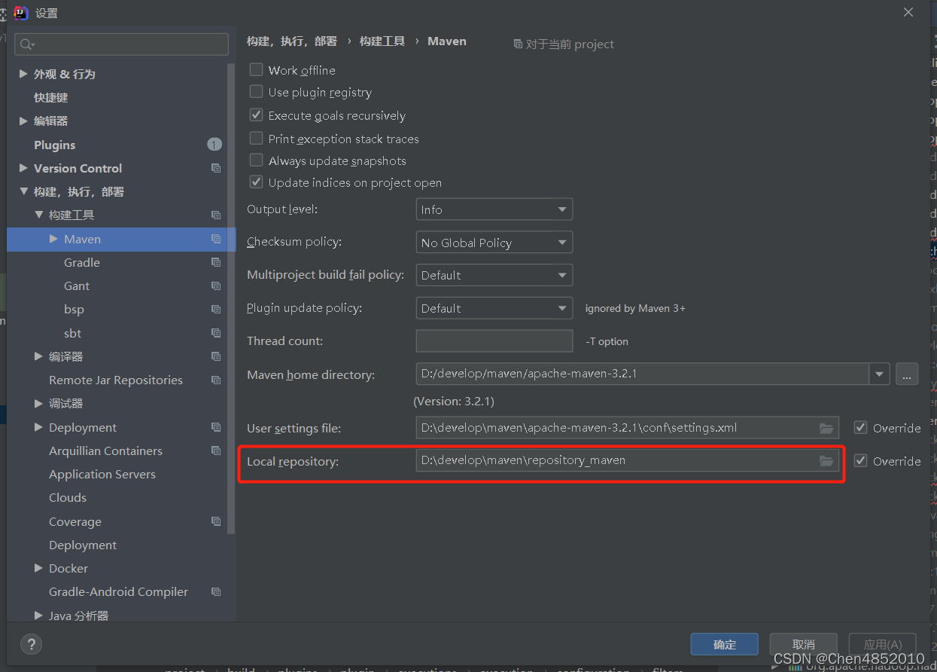Click project-level icon beside Arquillian Containers

tap(216, 451)
